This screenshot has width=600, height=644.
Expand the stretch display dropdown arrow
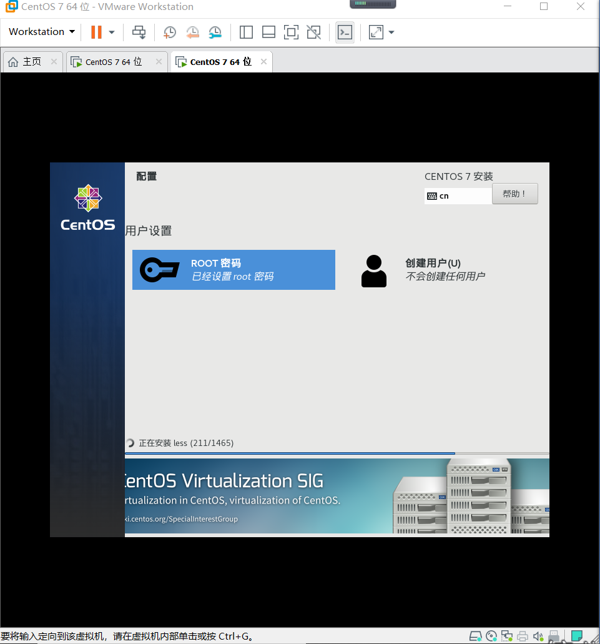click(391, 32)
